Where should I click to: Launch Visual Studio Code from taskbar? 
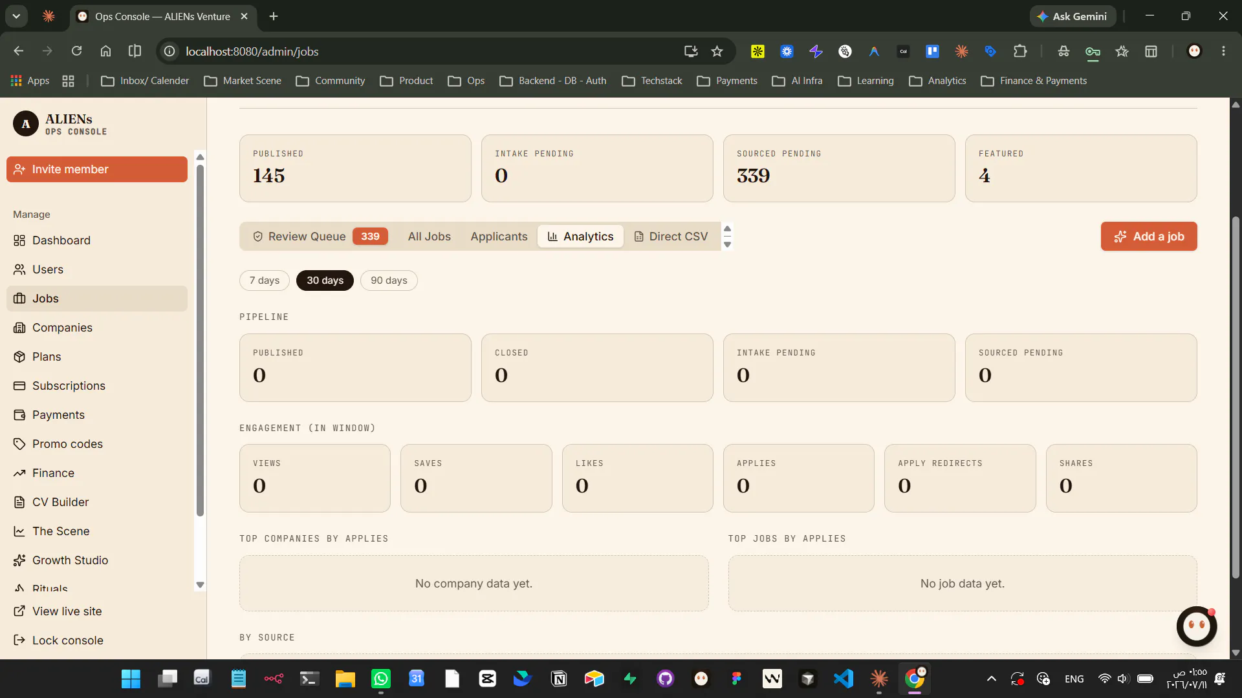point(844,679)
